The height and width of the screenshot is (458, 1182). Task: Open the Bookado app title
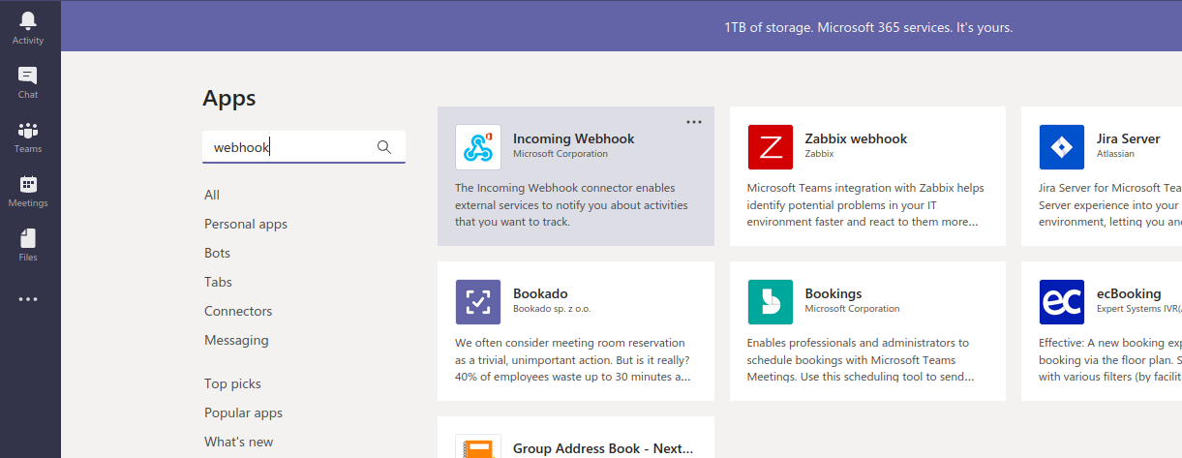[x=540, y=293]
